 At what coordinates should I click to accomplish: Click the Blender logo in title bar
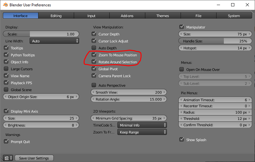click(5, 5)
